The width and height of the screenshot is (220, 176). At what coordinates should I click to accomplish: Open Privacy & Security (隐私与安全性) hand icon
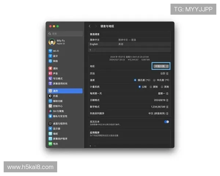pyautogui.click(x=50, y=116)
